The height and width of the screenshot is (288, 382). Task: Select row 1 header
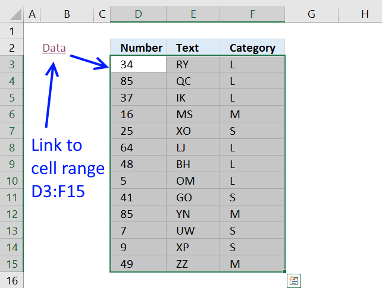12,31
